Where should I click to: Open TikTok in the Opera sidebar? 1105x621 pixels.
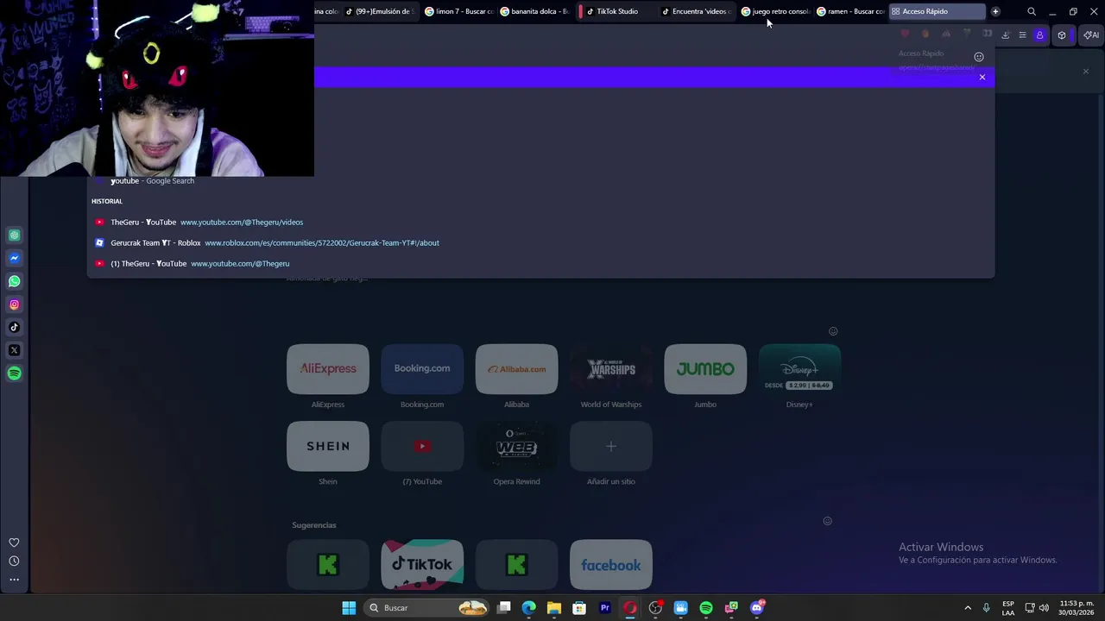coord(15,327)
